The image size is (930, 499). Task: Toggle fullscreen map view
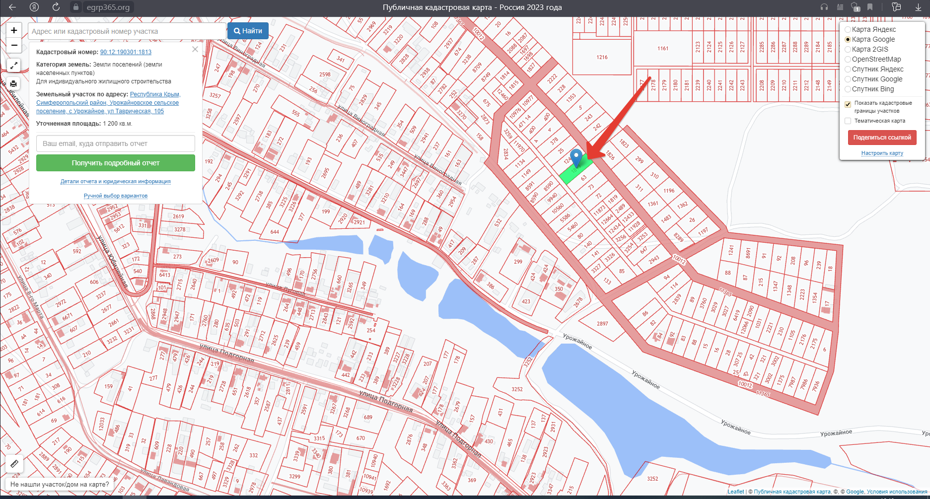coord(14,65)
